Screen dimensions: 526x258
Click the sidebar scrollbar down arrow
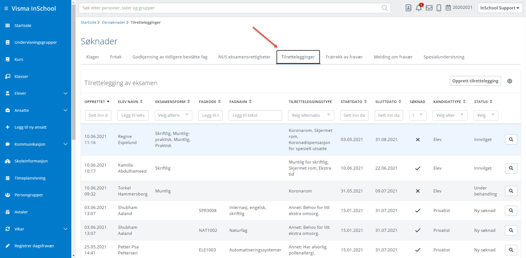pos(73,256)
